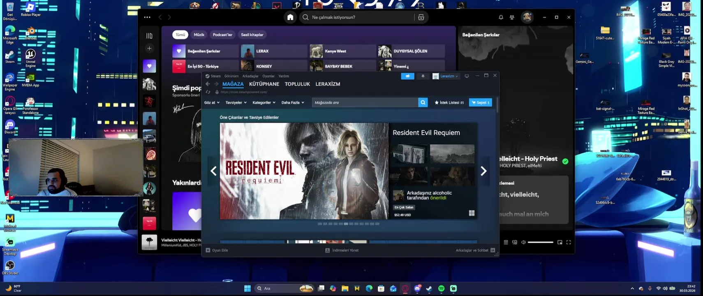The image size is (703, 296).
Task: Open Steam menu in Steam menu bar
Action: [x=213, y=76]
